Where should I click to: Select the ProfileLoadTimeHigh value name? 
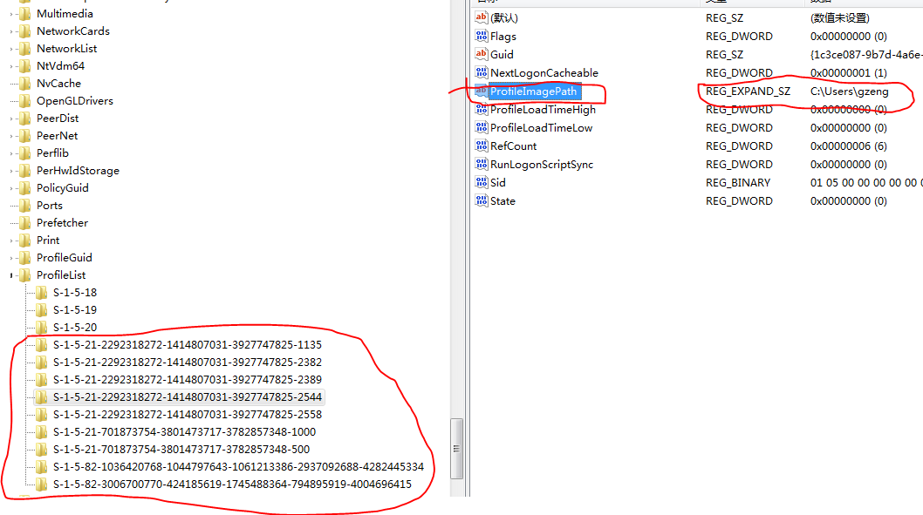(x=543, y=110)
